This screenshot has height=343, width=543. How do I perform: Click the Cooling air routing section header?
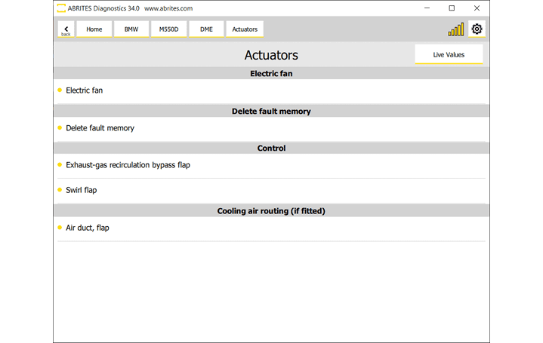pyautogui.click(x=271, y=211)
